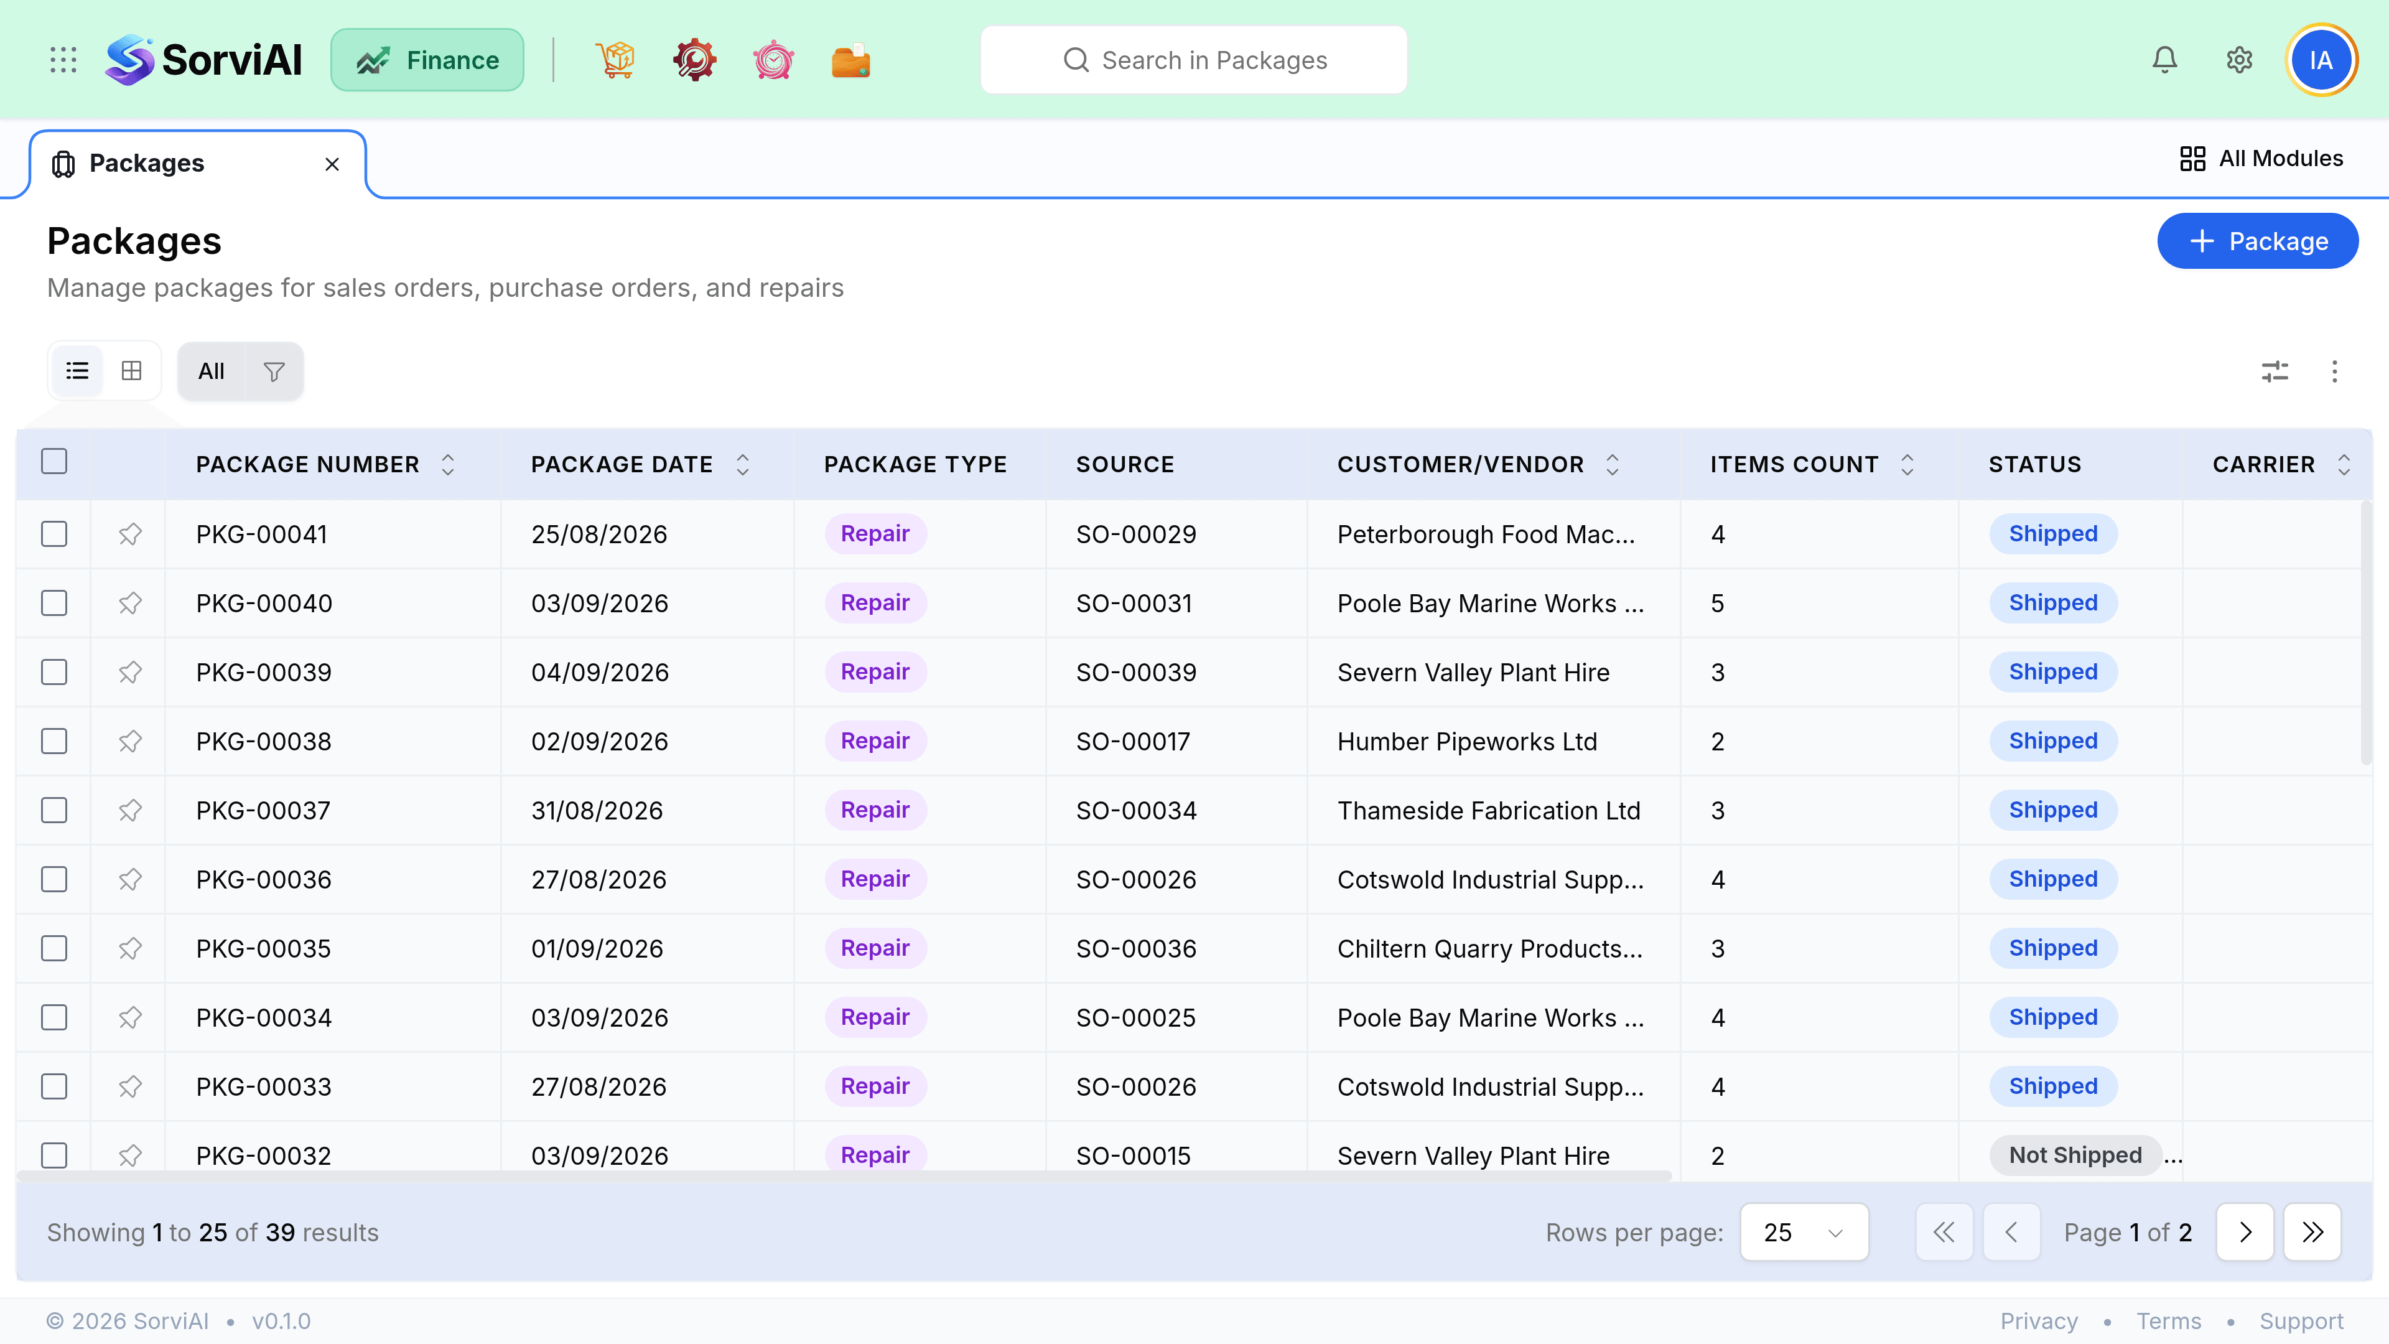Check the box for PKG-00039
This screenshot has height=1344, width=2389.
pos(55,673)
